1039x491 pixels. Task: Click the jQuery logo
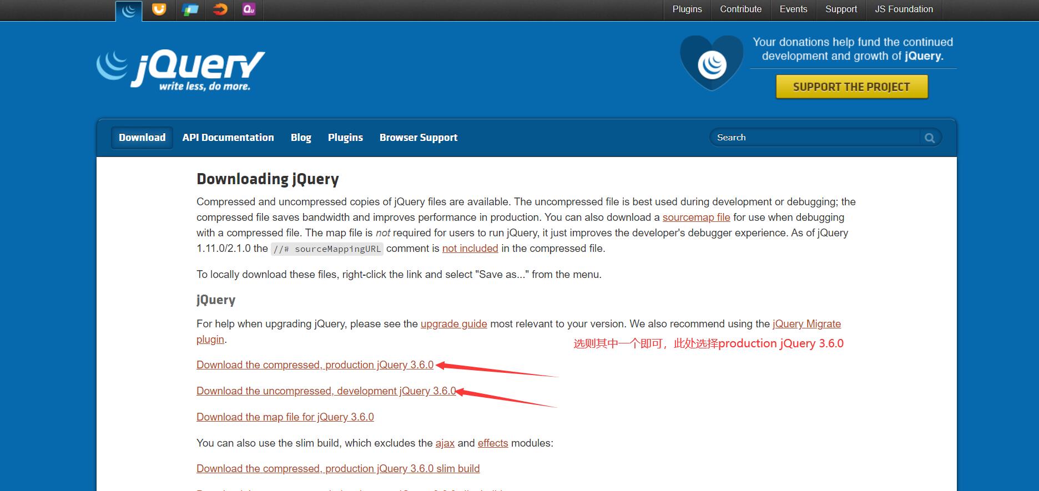pos(180,70)
